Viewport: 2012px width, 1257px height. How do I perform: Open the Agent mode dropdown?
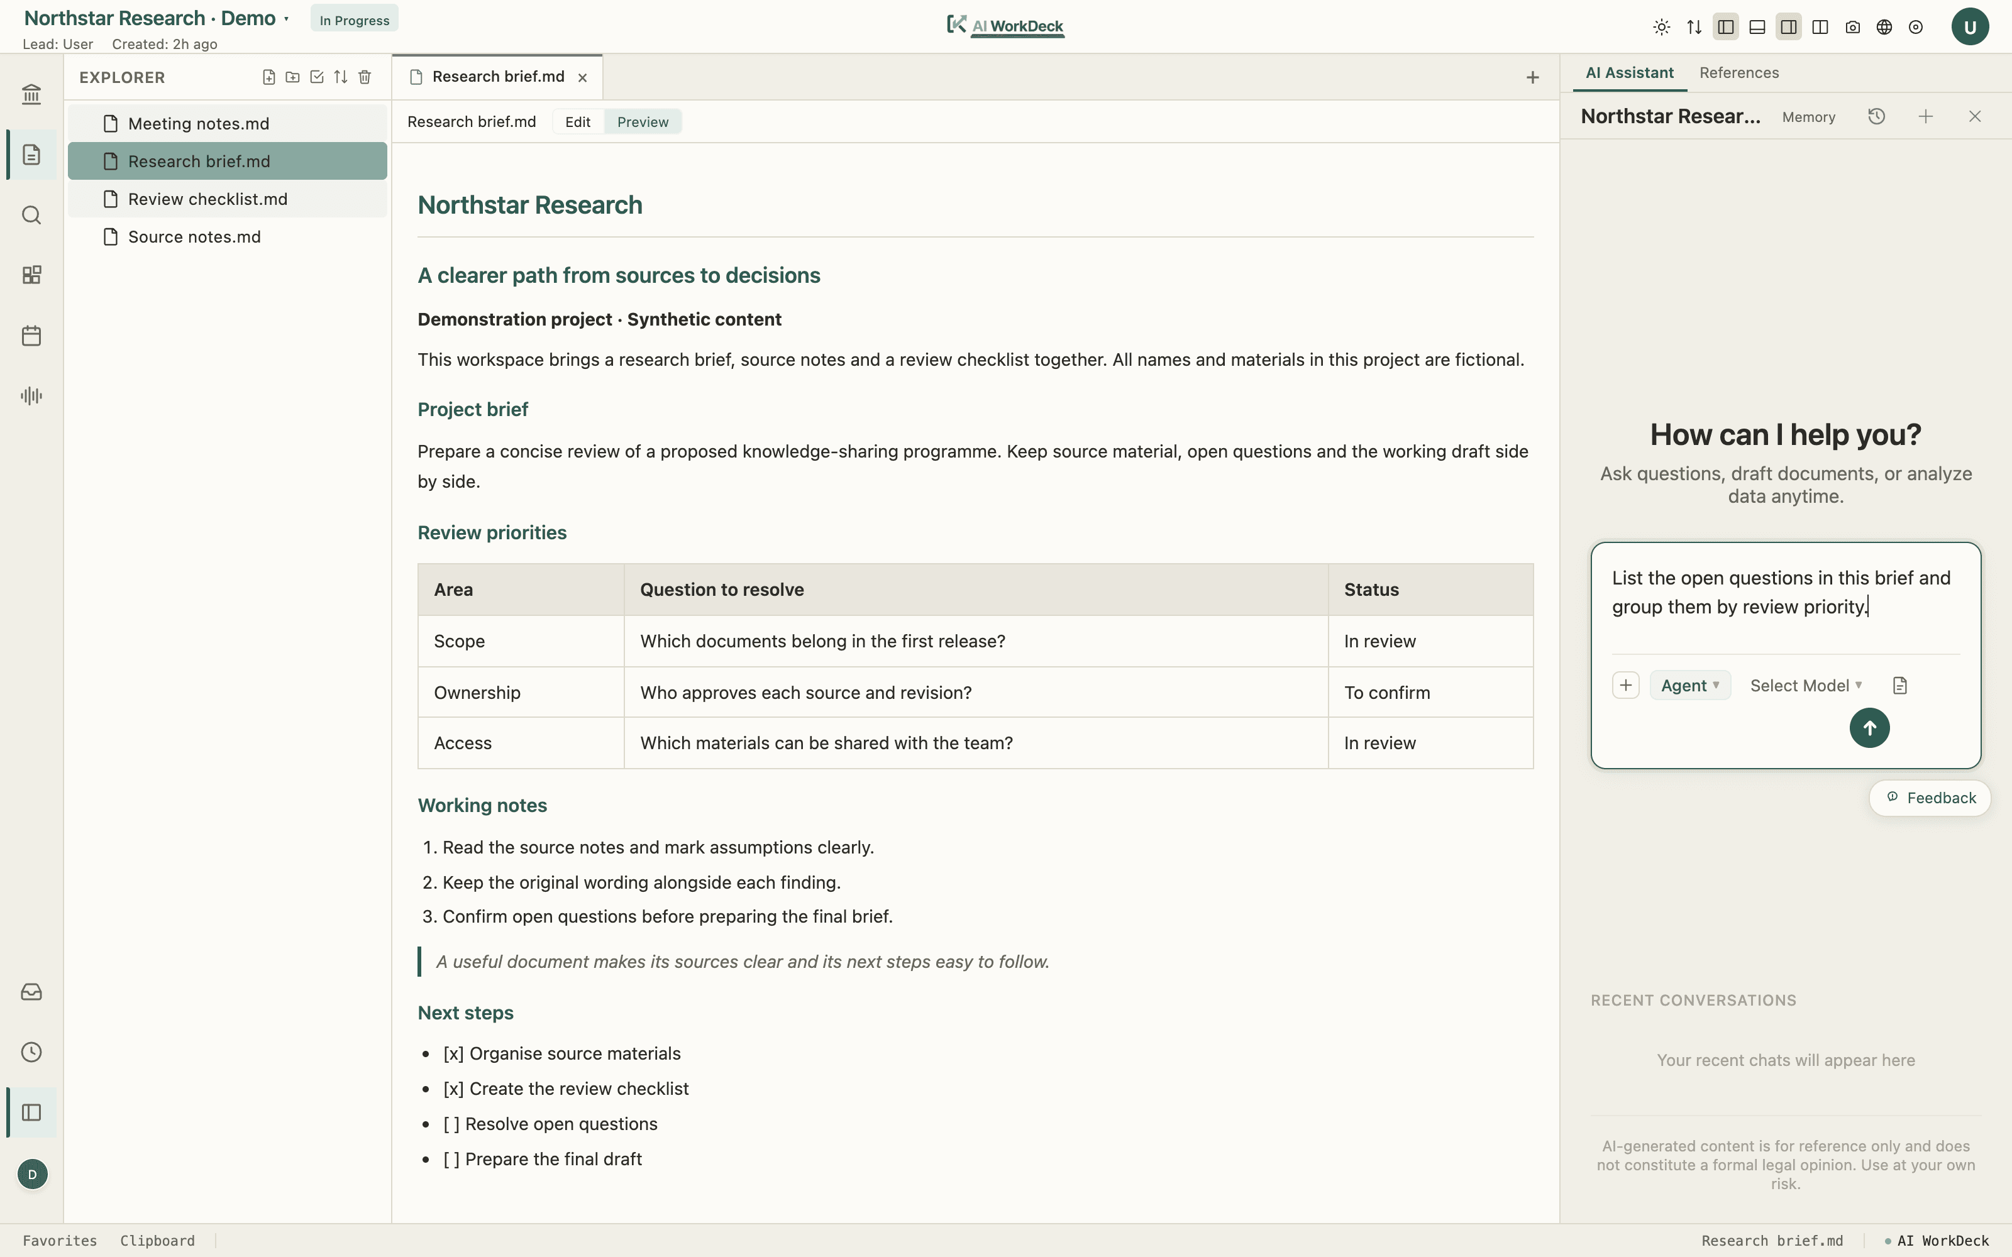point(1690,686)
